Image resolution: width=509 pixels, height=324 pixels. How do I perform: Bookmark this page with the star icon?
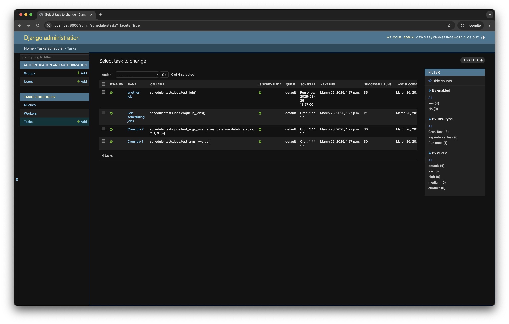click(449, 25)
